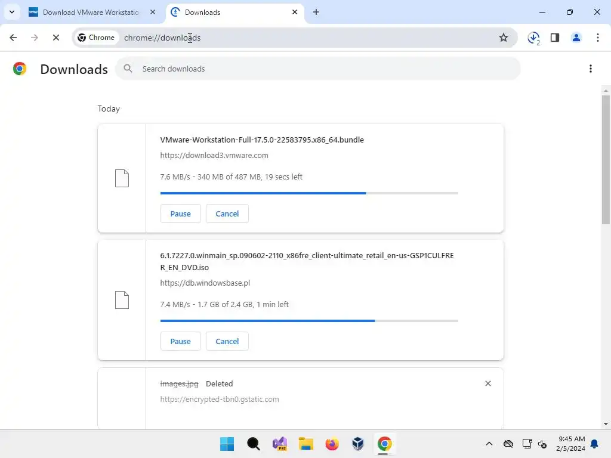Open the tab search dropdown arrow

click(x=12, y=12)
